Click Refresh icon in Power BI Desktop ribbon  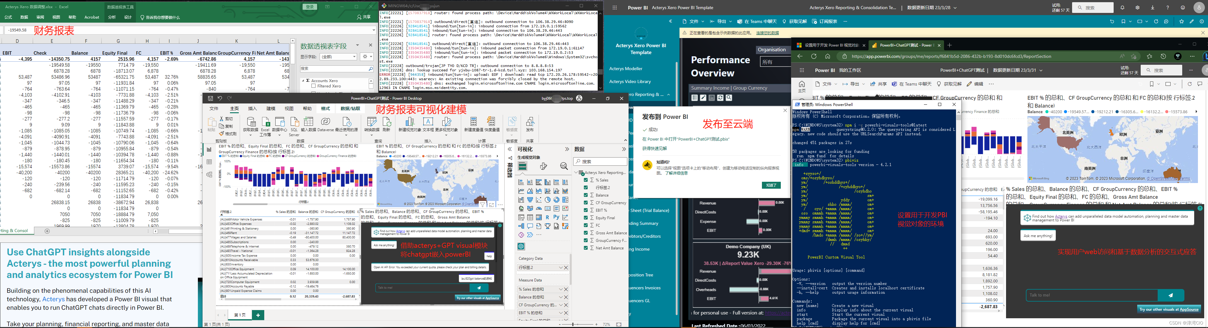click(x=387, y=122)
